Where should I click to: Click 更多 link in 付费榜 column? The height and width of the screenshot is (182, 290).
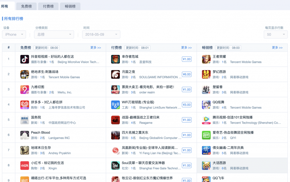click(186, 48)
